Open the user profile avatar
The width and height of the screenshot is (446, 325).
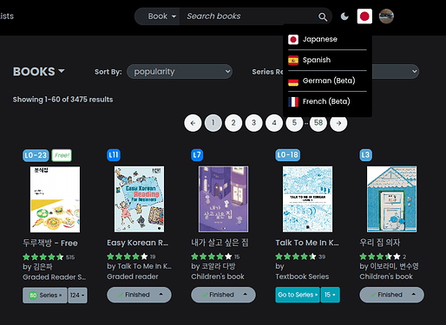pos(386,16)
